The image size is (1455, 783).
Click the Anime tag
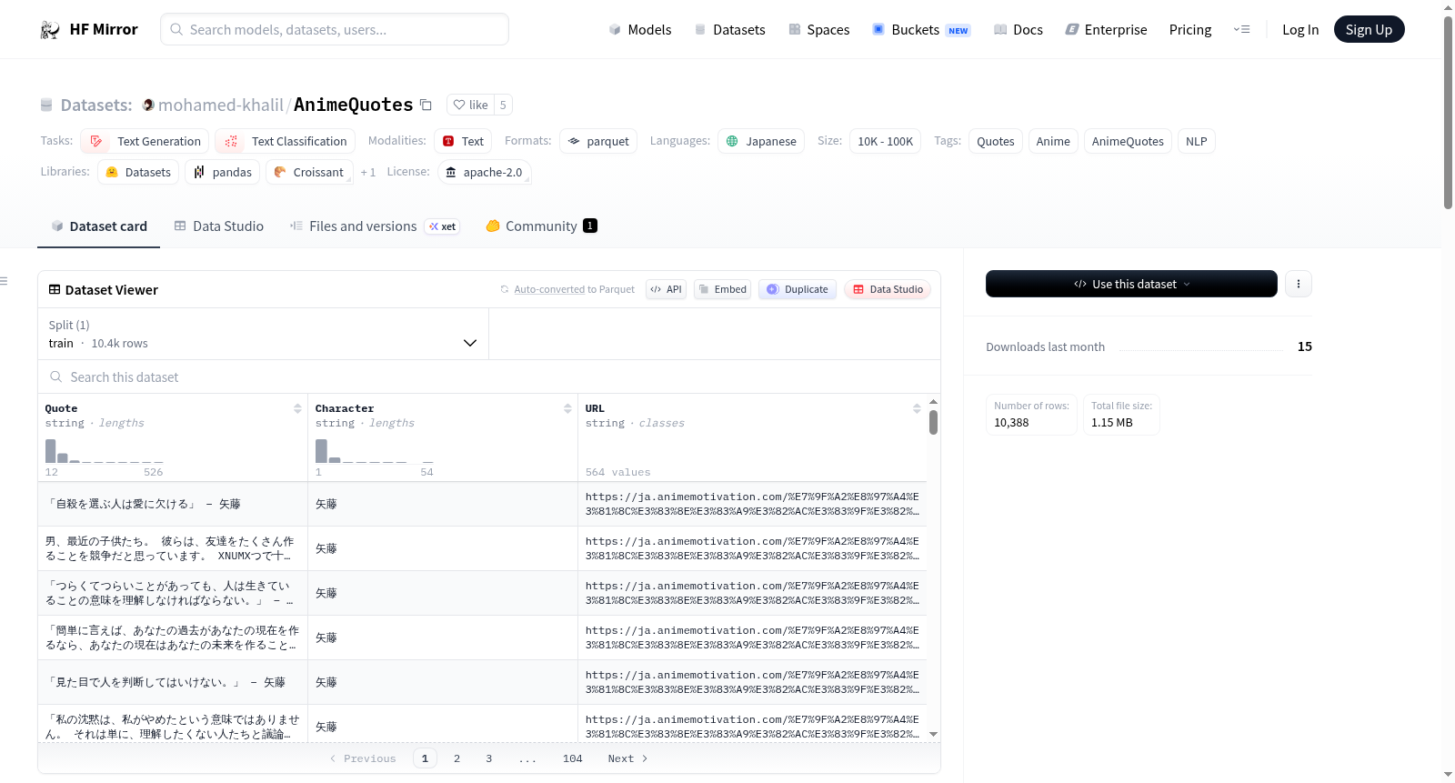pyautogui.click(x=1053, y=141)
